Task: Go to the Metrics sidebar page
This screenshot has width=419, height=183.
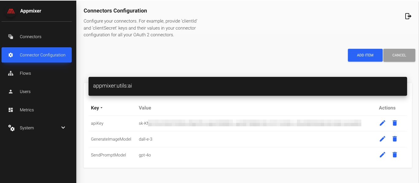Action: coord(27,110)
